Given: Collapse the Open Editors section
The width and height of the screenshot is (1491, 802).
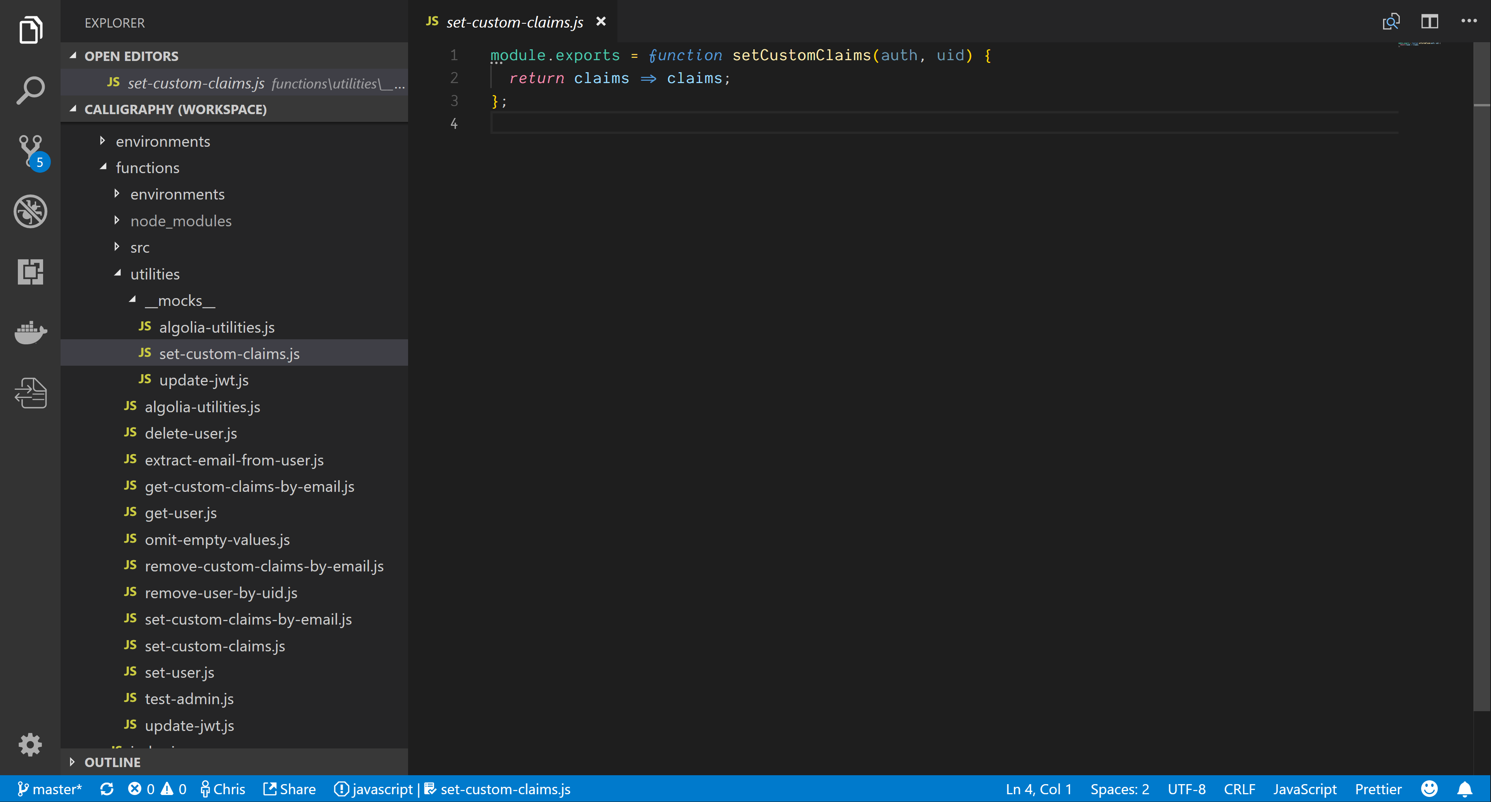Looking at the screenshot, I should 234,56.
